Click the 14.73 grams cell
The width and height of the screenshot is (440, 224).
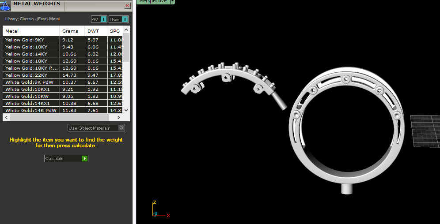click(x=72, y=75)
